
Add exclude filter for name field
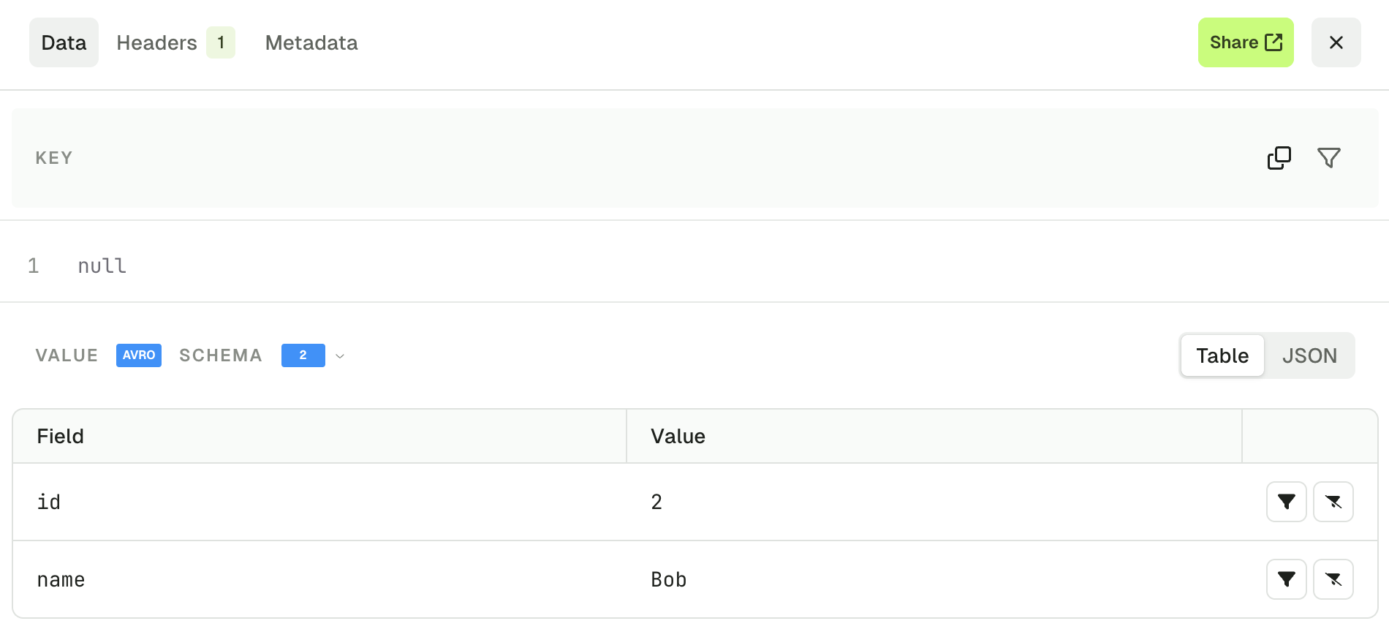(x=1333, y=579)
